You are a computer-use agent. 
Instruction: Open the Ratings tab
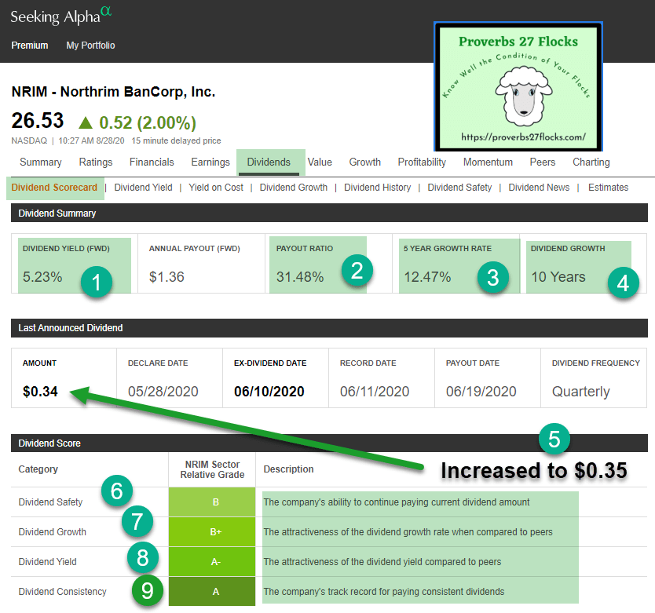pos(96,162)
